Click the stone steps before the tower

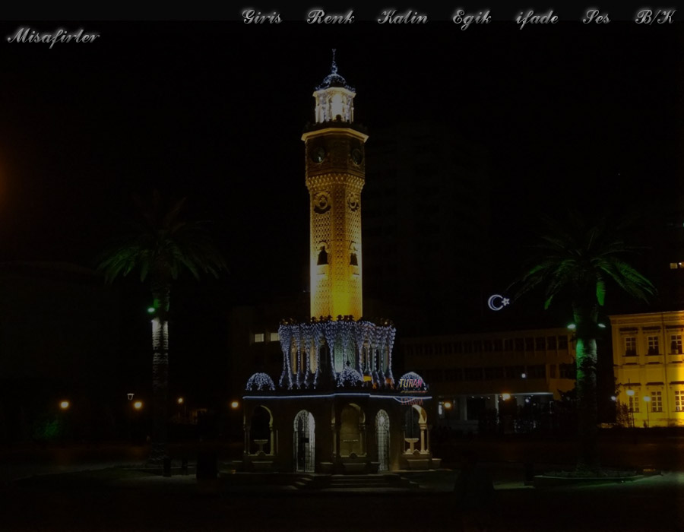[x=357, y=480]
